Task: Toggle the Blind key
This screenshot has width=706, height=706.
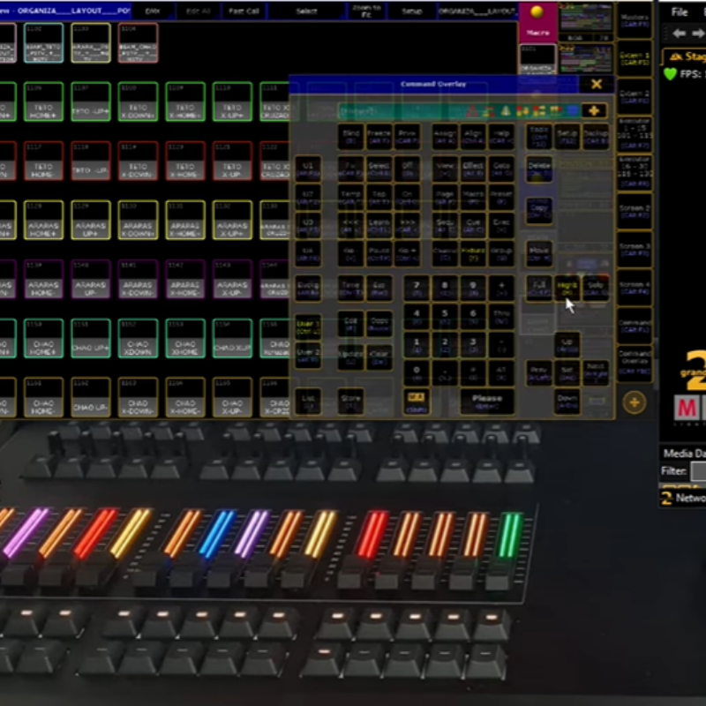Action: [x=350, y=136]
